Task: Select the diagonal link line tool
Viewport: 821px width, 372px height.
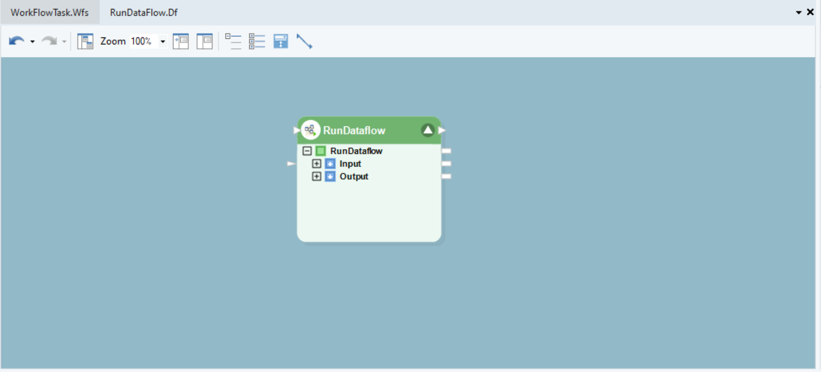Action: point(305,41)
